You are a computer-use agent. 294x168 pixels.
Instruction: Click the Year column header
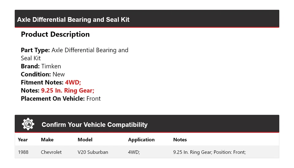pos(23,140)
